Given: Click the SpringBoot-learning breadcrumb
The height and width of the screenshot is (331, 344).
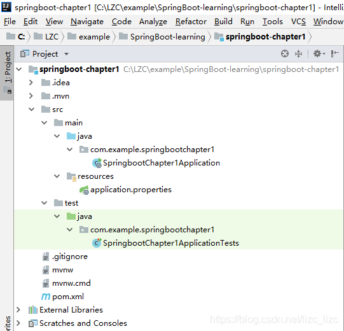Looking at the screenshot, I should point(162,37).
